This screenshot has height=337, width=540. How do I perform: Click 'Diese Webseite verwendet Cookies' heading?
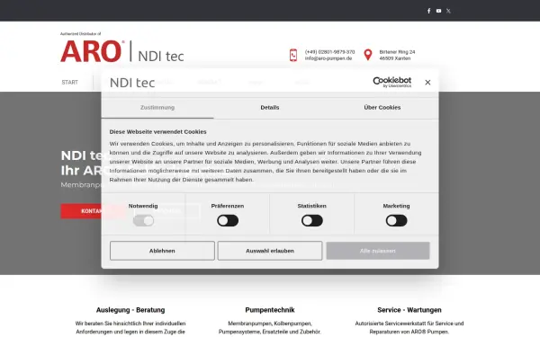[157, 132]
